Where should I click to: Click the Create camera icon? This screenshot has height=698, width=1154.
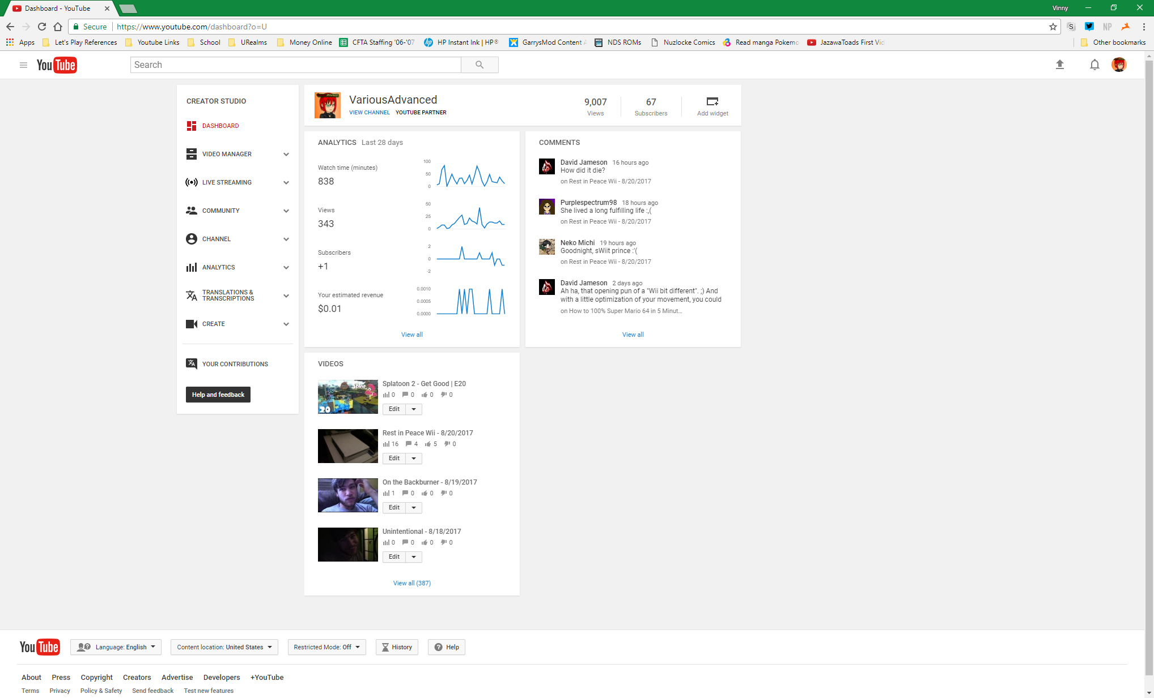pos(192,324)
